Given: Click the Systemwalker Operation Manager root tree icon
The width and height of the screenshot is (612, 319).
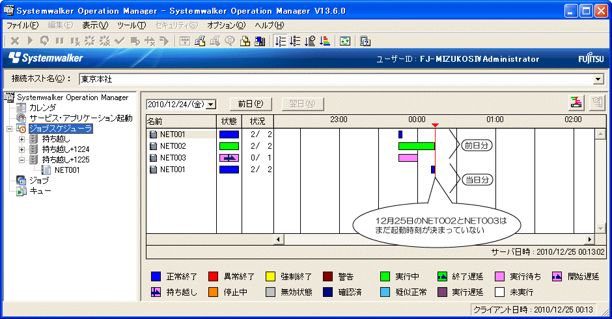Looking at the screenshot, I should tap(9, 97).
